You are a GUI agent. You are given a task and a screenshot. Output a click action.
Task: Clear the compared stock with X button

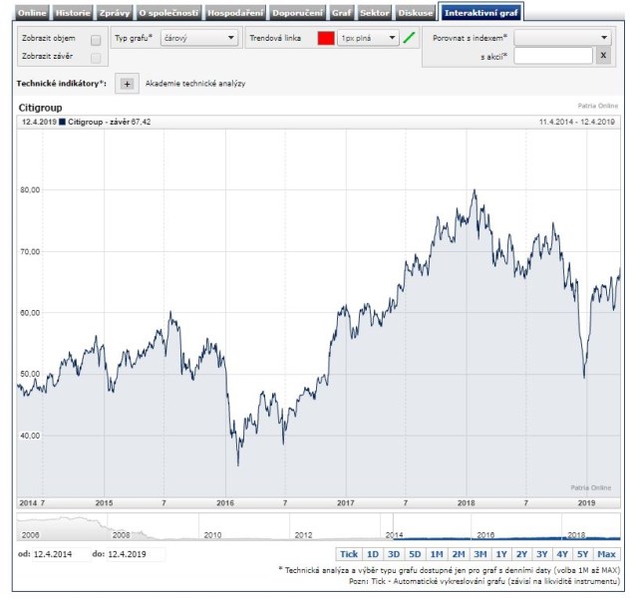coord(602,56)
